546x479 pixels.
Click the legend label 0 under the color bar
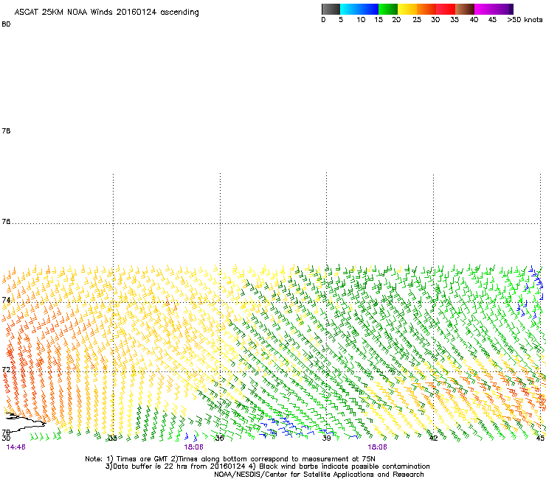[x=323, y=20]
